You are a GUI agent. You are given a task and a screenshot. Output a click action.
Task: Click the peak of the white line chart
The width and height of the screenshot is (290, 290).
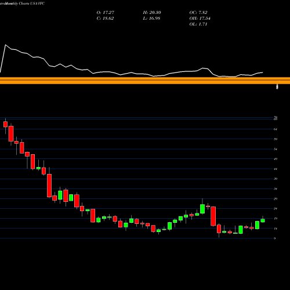tap(5, 45)
